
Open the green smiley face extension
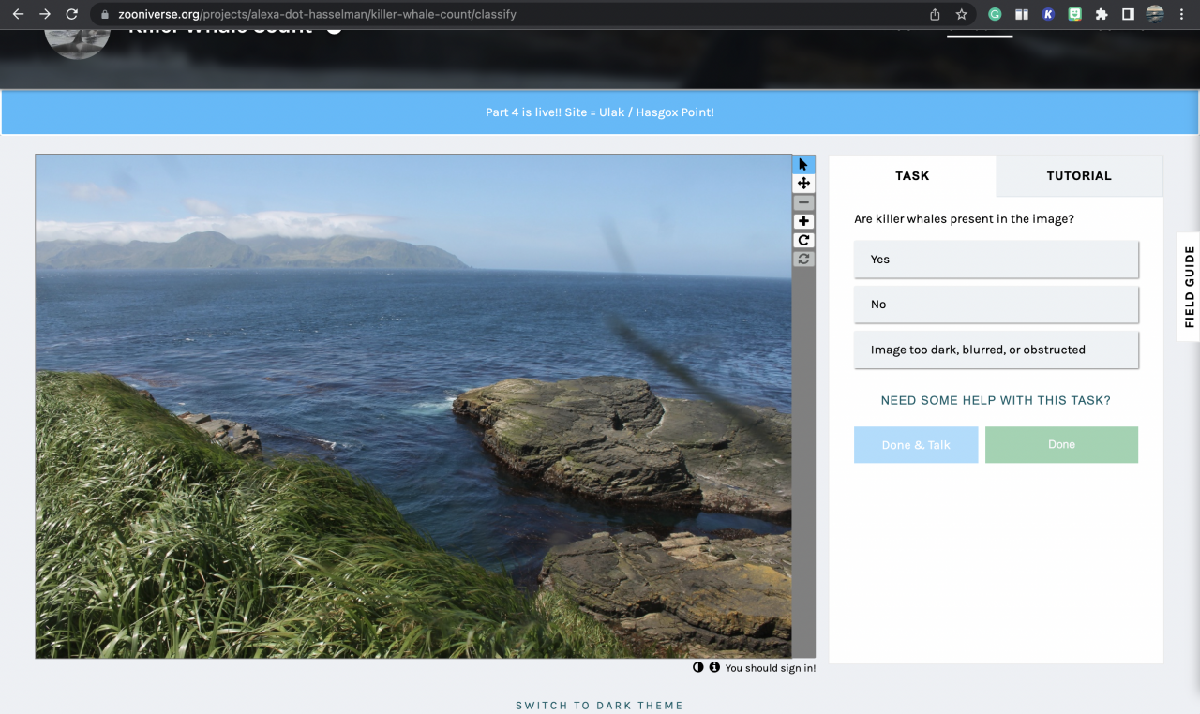pos(1075,14)
